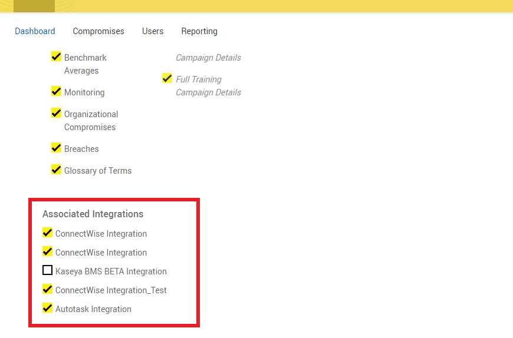Toggle the Monitoring checkbox
This screenshot has width=513, height=338.
(57, 92)
